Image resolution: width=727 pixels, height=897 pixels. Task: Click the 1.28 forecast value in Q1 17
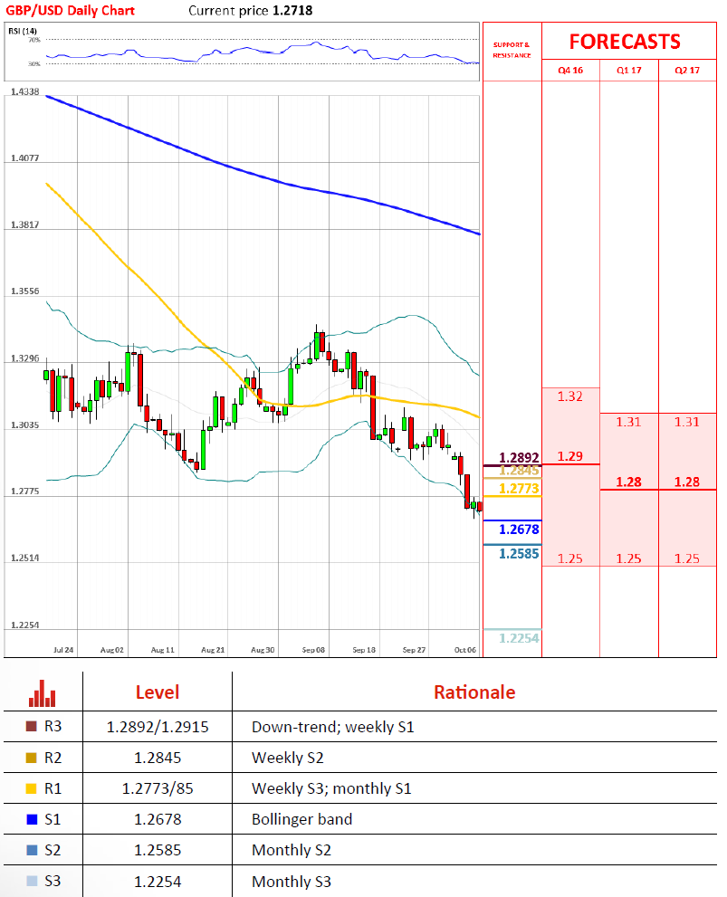coord(628,482)
